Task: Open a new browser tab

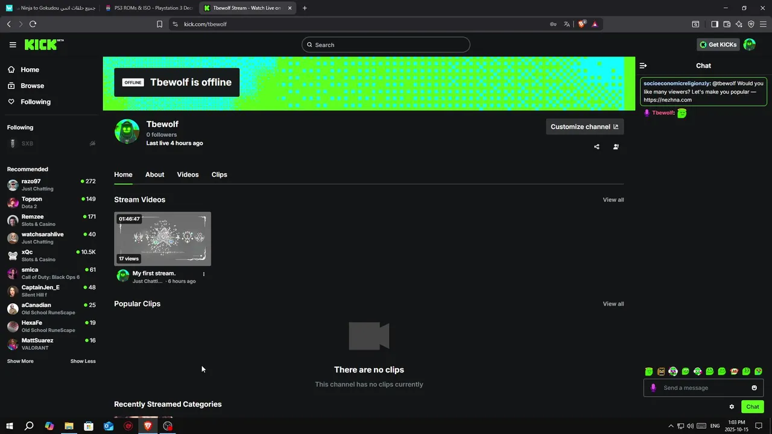Action: [305, 8]
